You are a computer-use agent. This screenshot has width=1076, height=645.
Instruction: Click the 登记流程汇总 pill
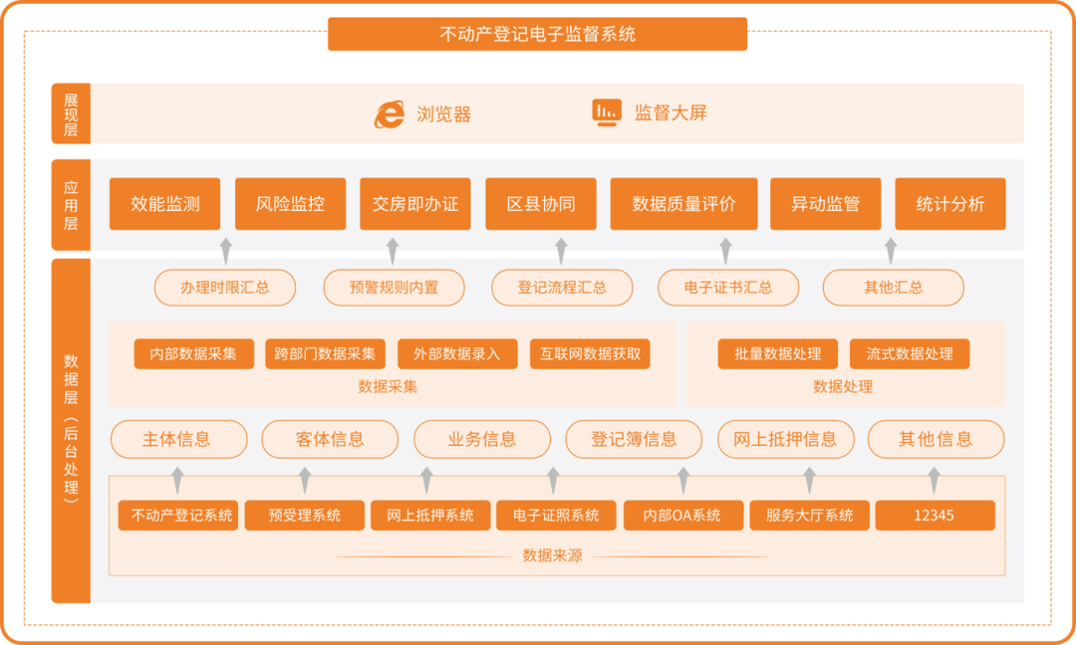tap(562, 288)
